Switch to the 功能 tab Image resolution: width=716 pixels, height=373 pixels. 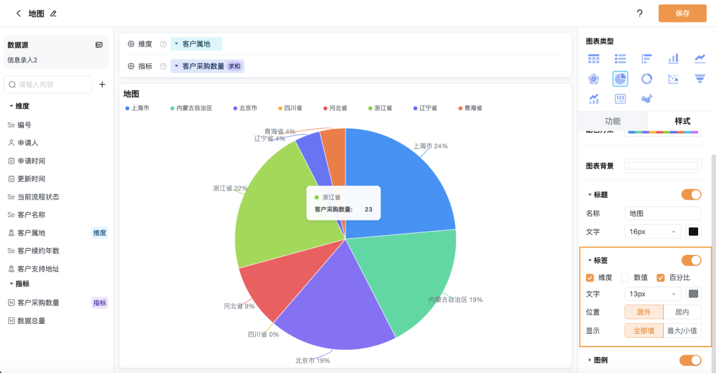click(613, 121)
